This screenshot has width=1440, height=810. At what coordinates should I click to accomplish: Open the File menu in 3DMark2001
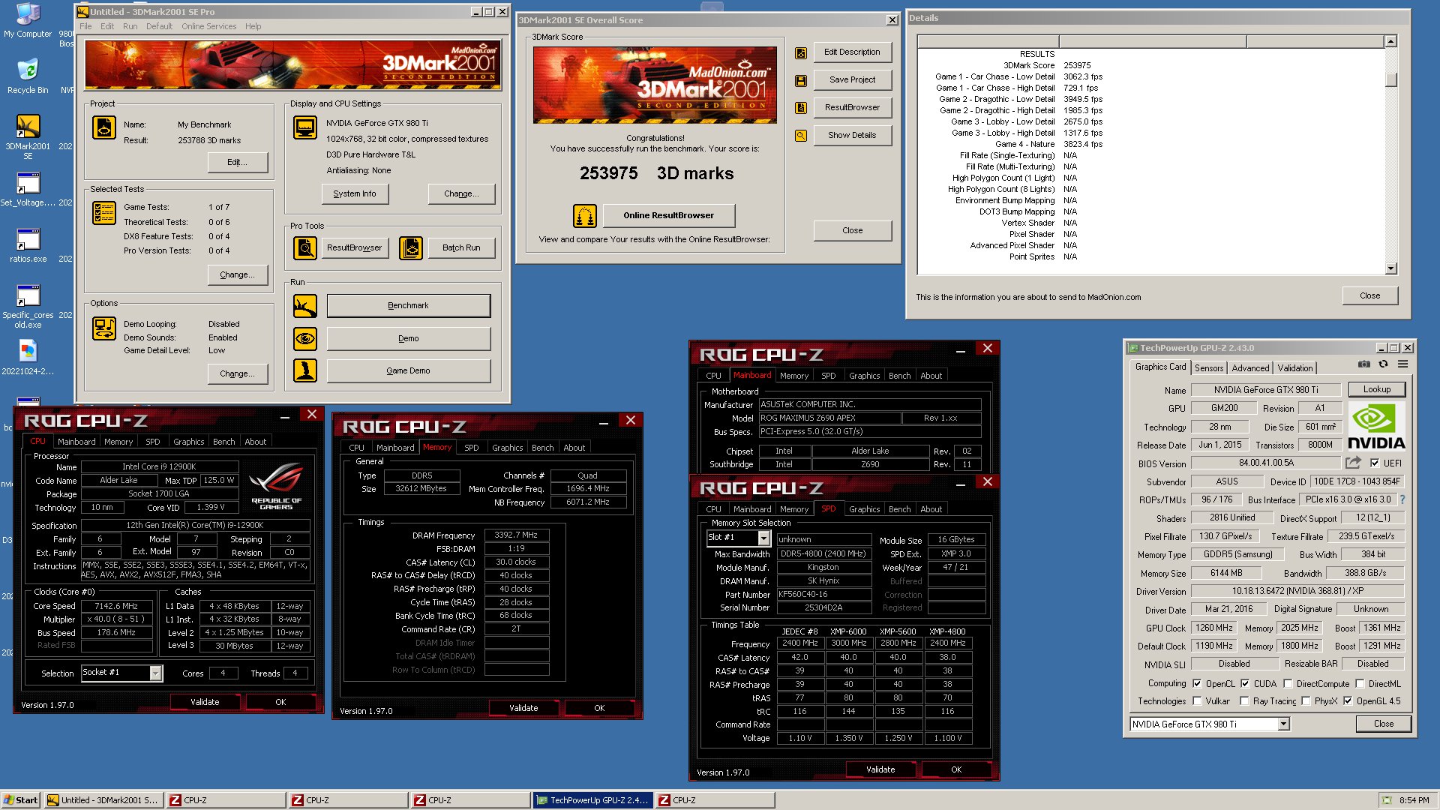pos(85,26)
